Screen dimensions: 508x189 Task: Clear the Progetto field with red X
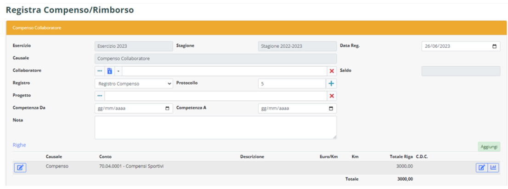tap(332, 96)
